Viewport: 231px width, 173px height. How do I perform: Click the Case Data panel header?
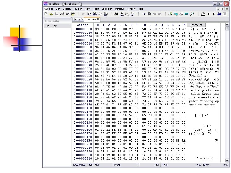tap(57, 21)
